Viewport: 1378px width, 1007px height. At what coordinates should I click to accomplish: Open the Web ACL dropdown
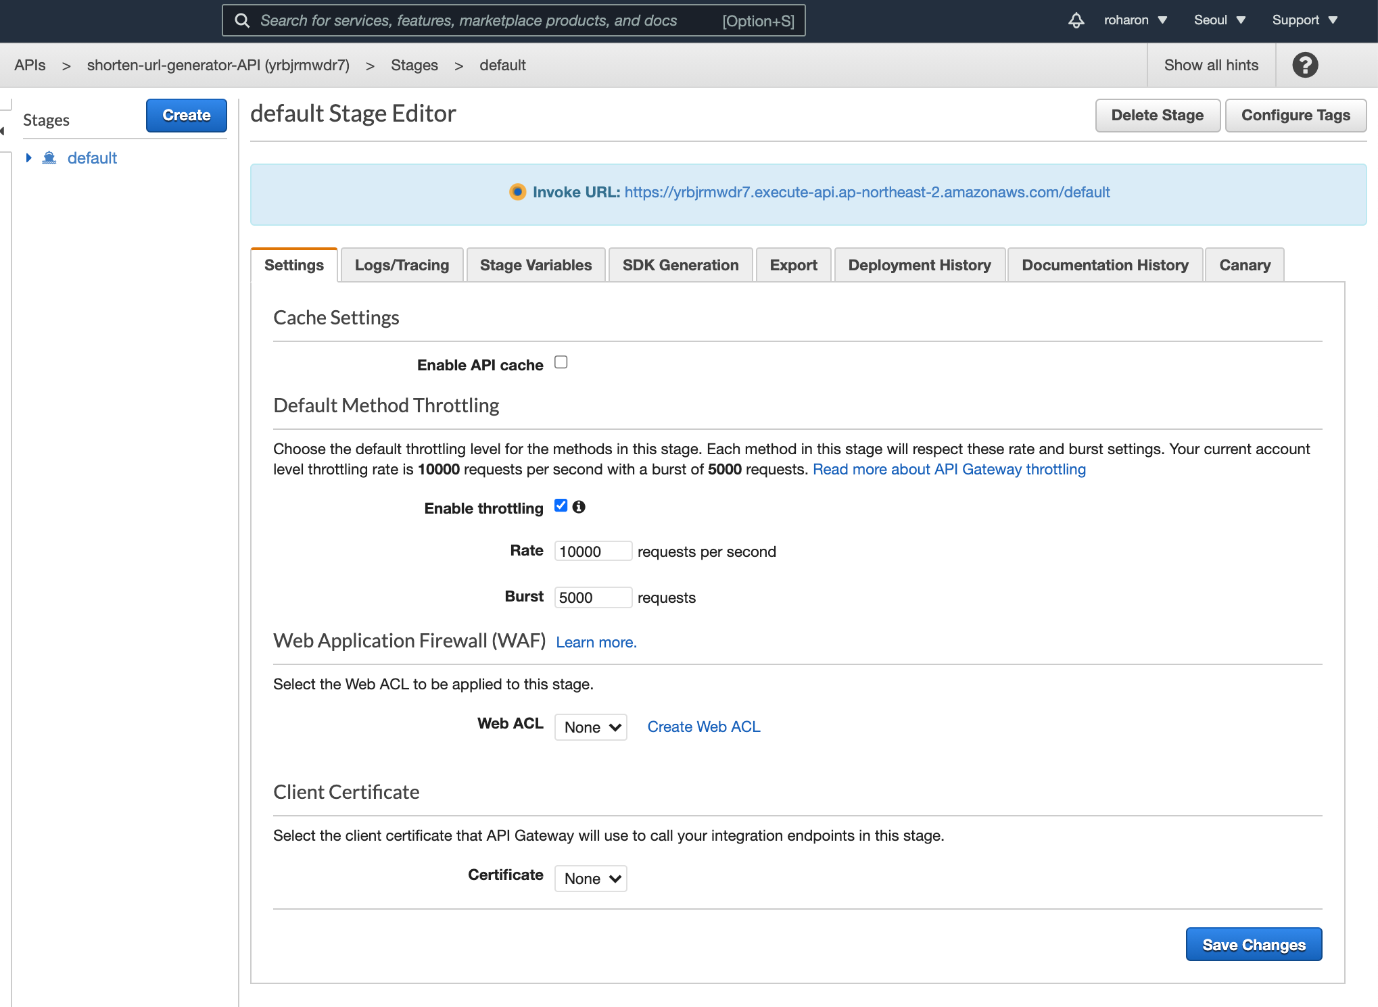[x=590, y=727]
